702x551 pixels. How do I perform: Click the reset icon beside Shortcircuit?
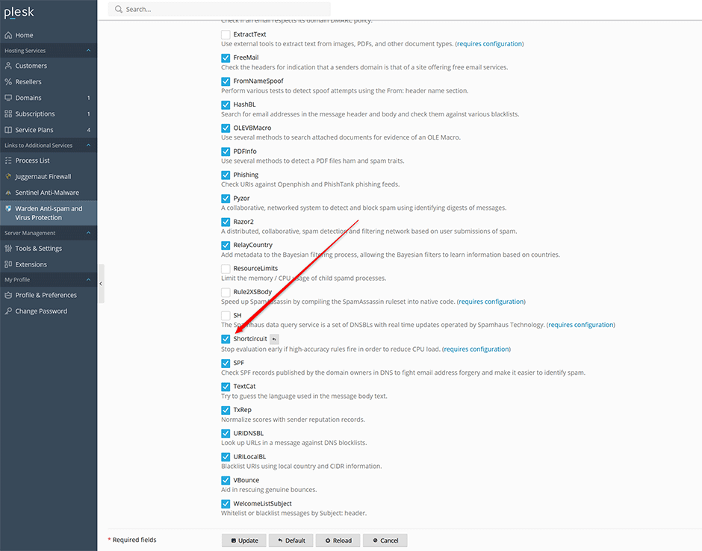[274, 339]
